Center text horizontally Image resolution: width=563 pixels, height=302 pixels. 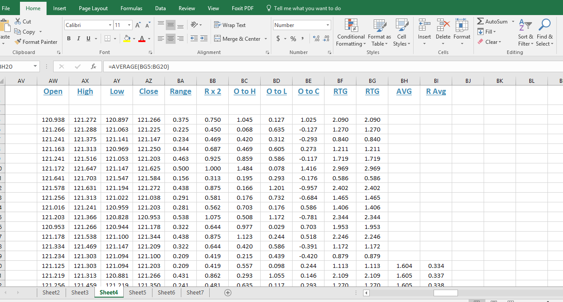[x=171, y=39]
